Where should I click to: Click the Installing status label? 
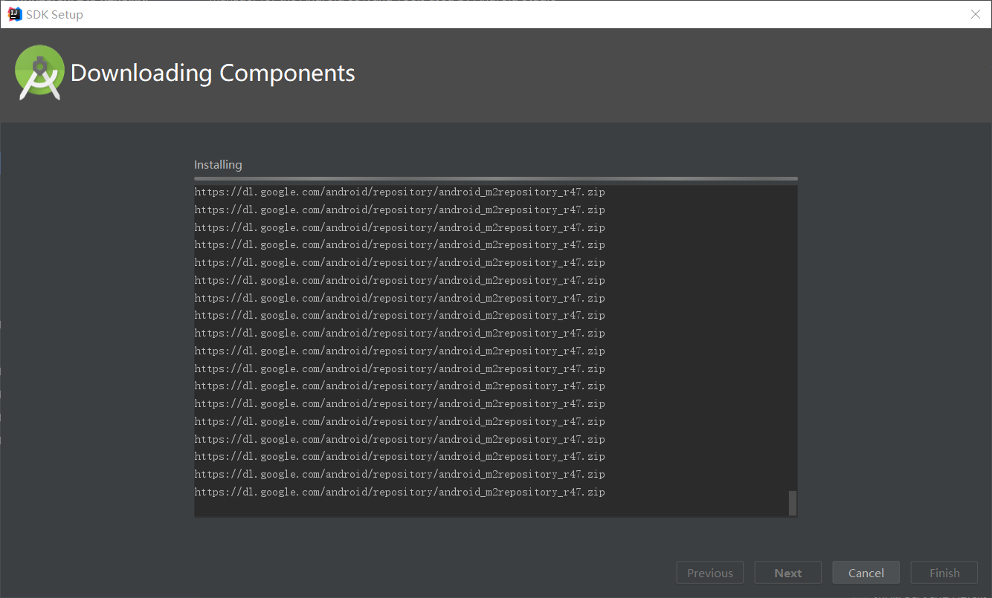(218, 165)
